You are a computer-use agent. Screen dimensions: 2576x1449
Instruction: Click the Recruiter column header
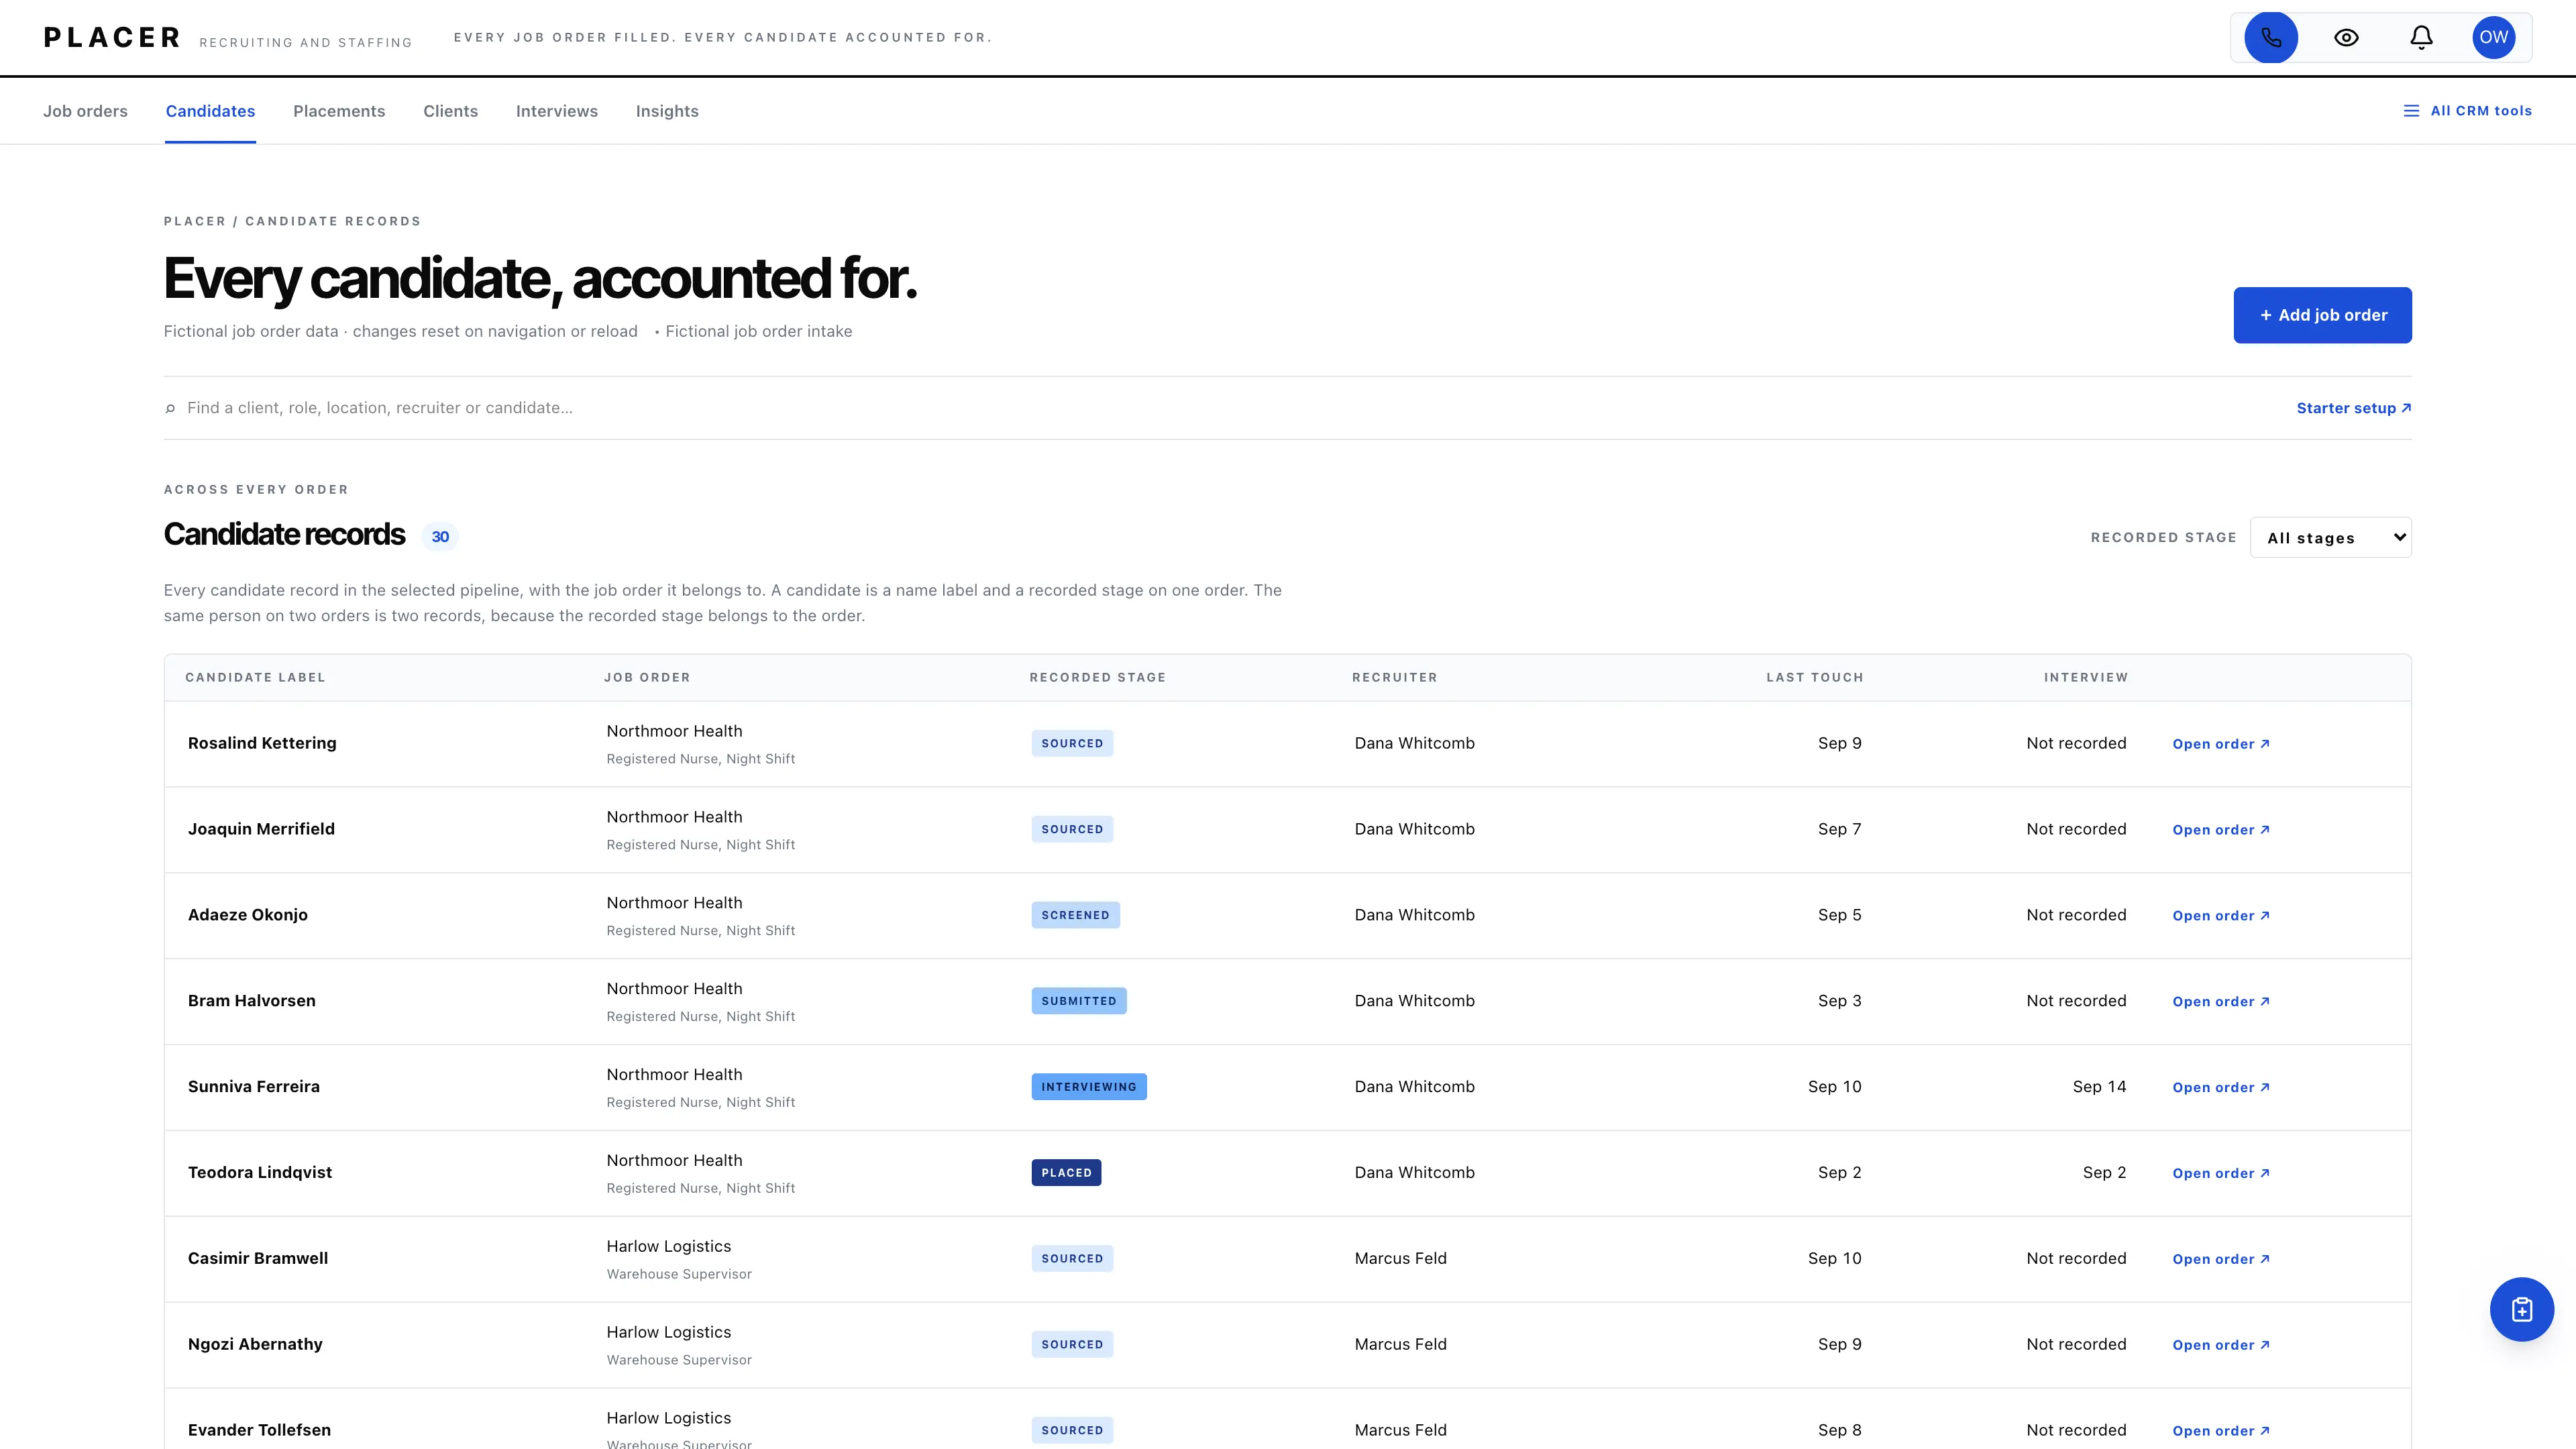click(x=1394, y=678)
